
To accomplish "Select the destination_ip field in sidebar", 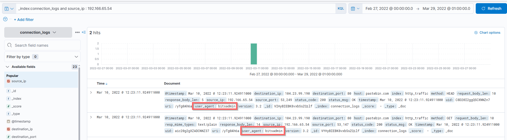I will click(x=22, y=129).
